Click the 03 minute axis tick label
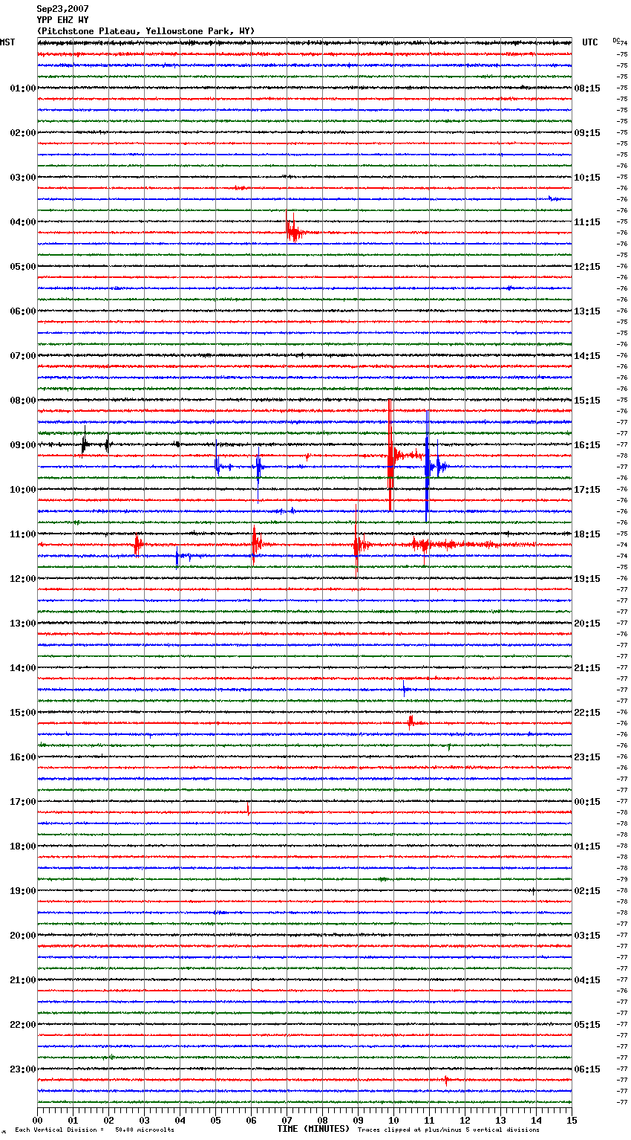Image resolution: width=631 pixels, height=1140 pixels. [x=144, y=1120]
